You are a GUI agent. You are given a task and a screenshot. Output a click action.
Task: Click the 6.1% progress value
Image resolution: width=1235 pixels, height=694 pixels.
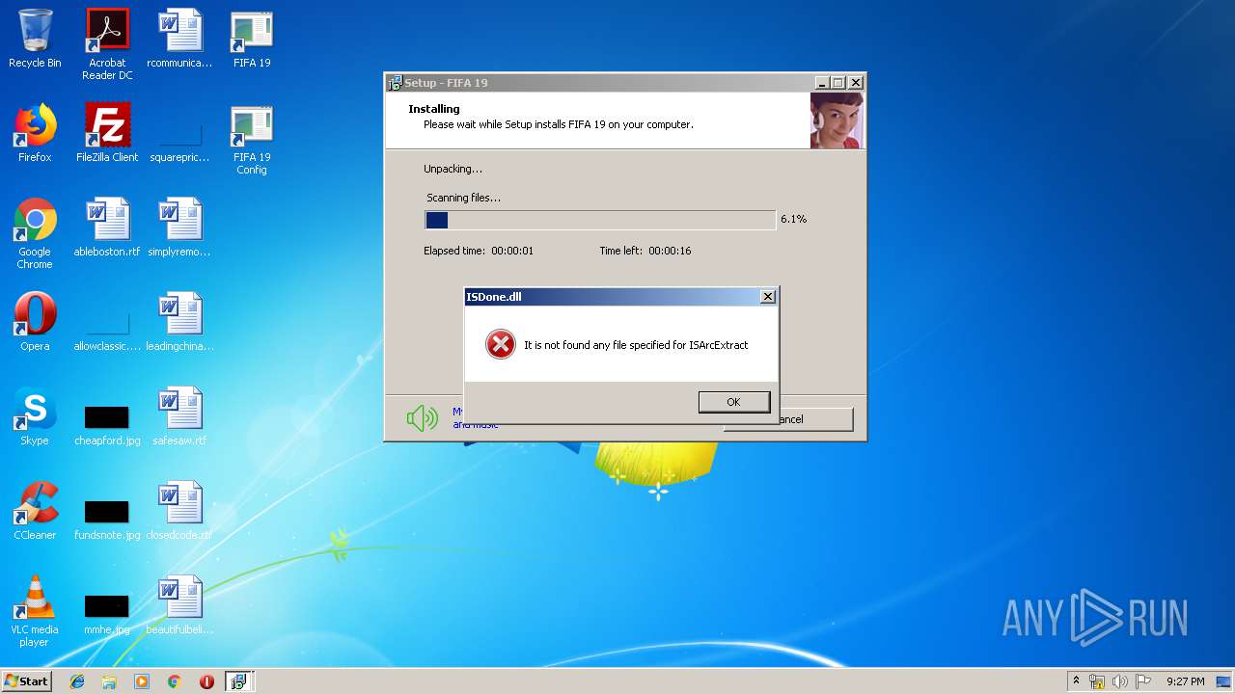tap(793, 219)
